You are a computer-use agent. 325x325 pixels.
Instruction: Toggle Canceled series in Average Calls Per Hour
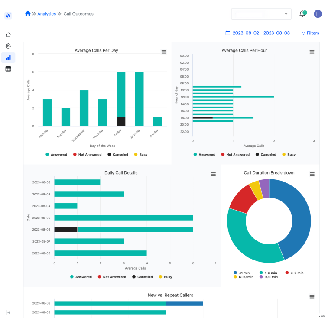pos(266,154)
